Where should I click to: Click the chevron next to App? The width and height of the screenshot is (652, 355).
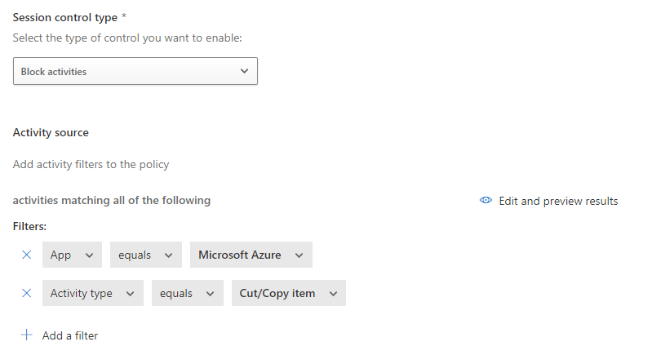[x=89, y=255]
